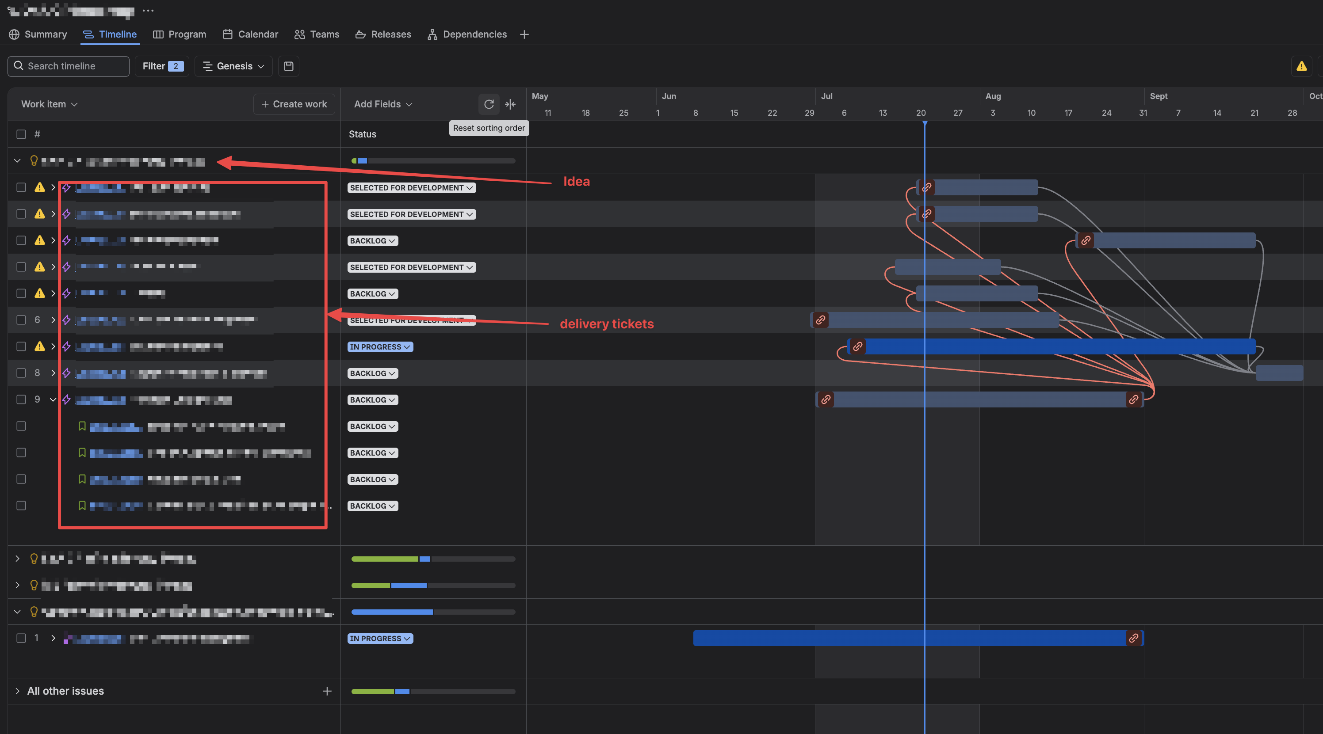This screenshot has width=1323, height=734.
Task: Collapse row 9 child items
Action: (x=53, y=399)
